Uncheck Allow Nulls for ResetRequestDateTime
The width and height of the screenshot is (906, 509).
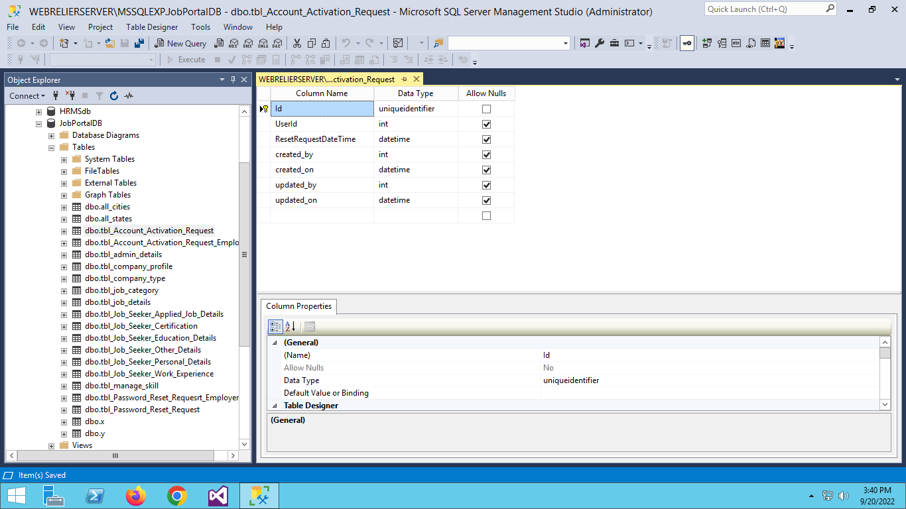coord(486,139)
